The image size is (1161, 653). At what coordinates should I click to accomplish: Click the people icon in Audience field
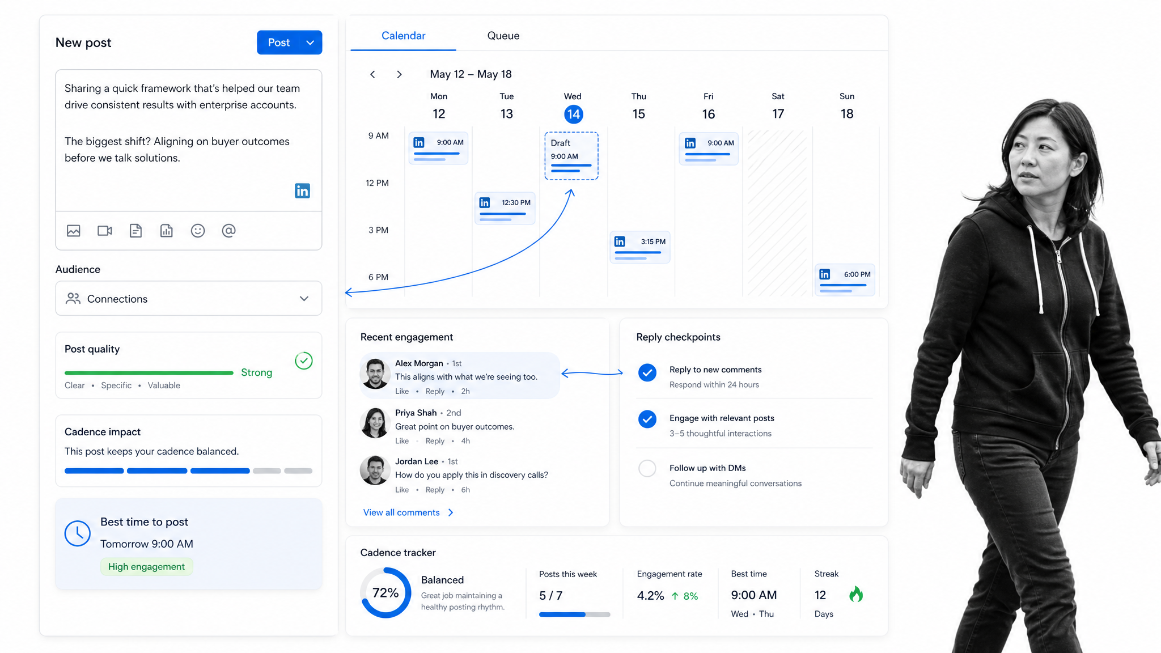(73, 299)
